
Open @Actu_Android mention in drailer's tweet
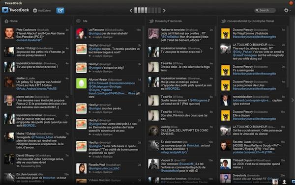point(26,89)
